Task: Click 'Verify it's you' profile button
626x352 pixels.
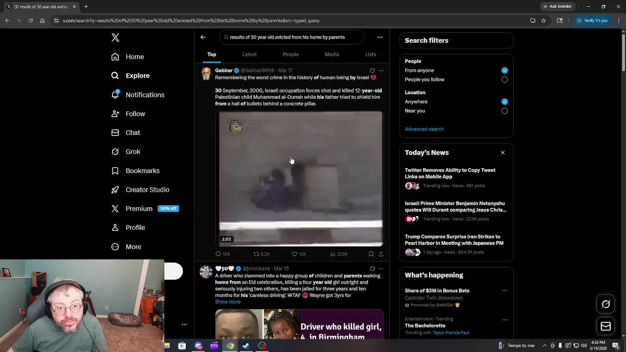Action: click(x=592, y=21)
